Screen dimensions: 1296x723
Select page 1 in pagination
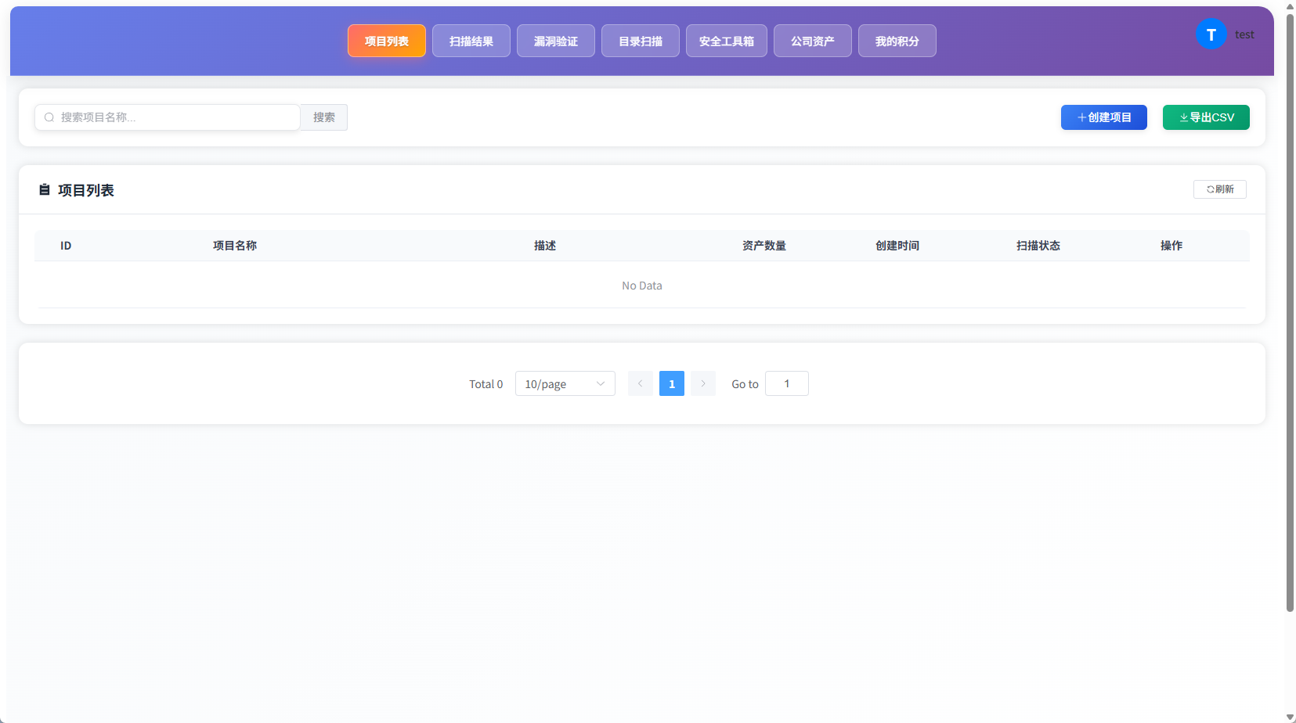click(672, 383)
